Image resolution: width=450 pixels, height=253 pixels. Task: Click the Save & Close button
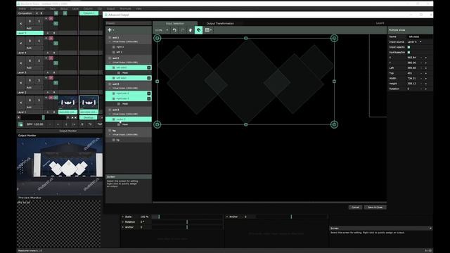click(375, 207)
